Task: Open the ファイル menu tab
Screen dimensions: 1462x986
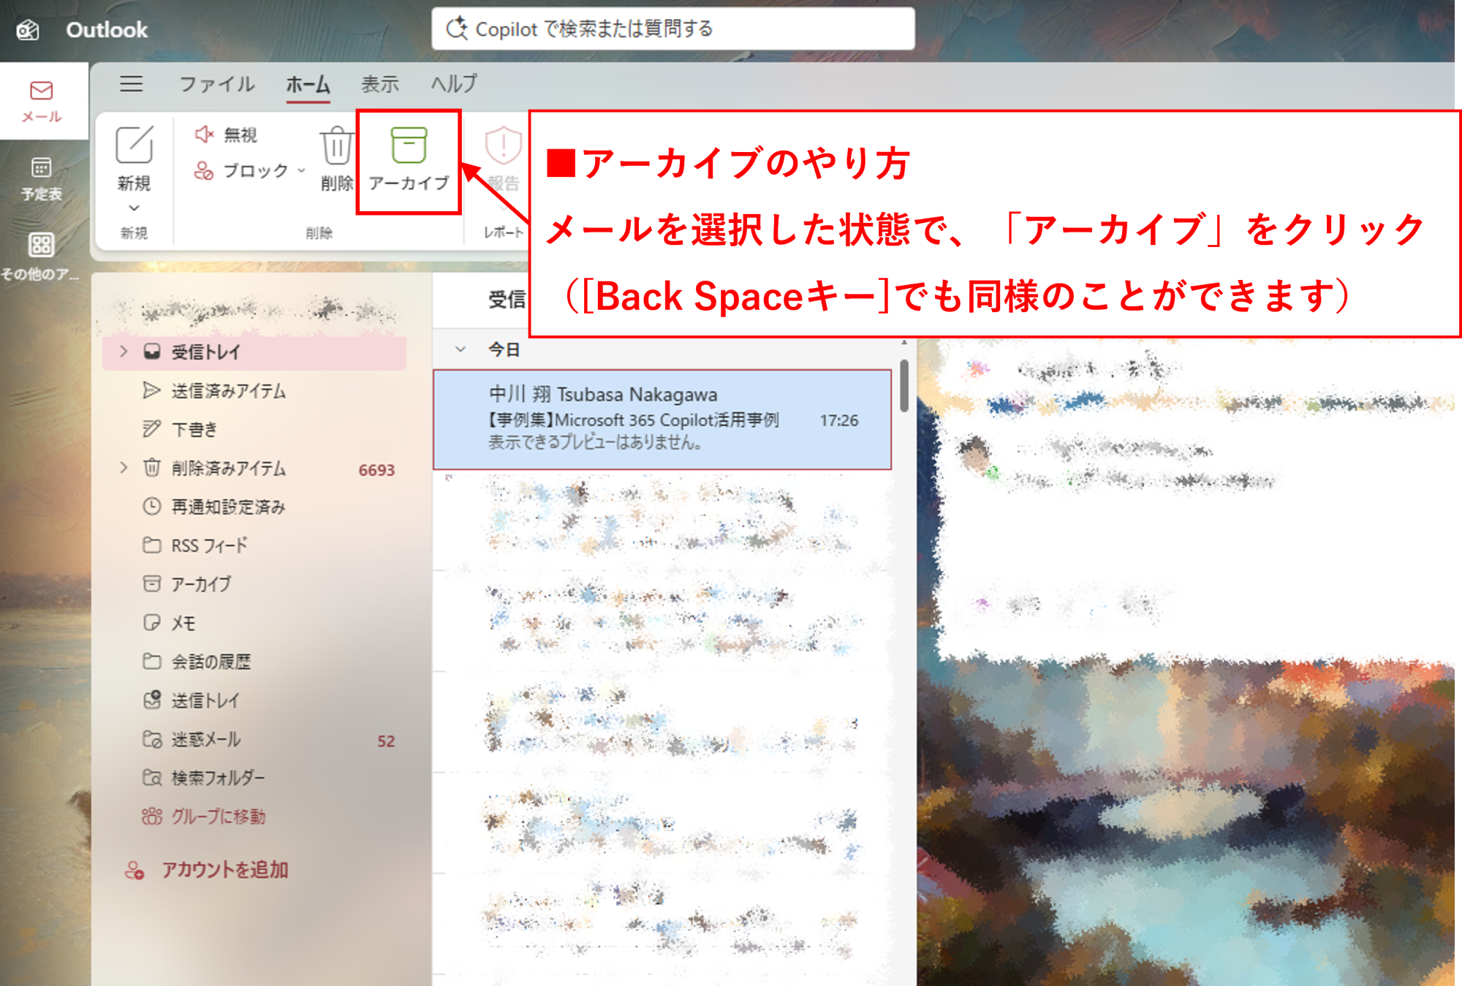Action: [217, 84]
